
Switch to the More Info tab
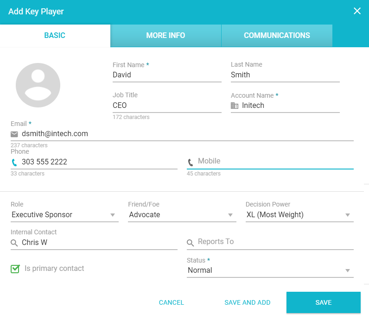165,36
